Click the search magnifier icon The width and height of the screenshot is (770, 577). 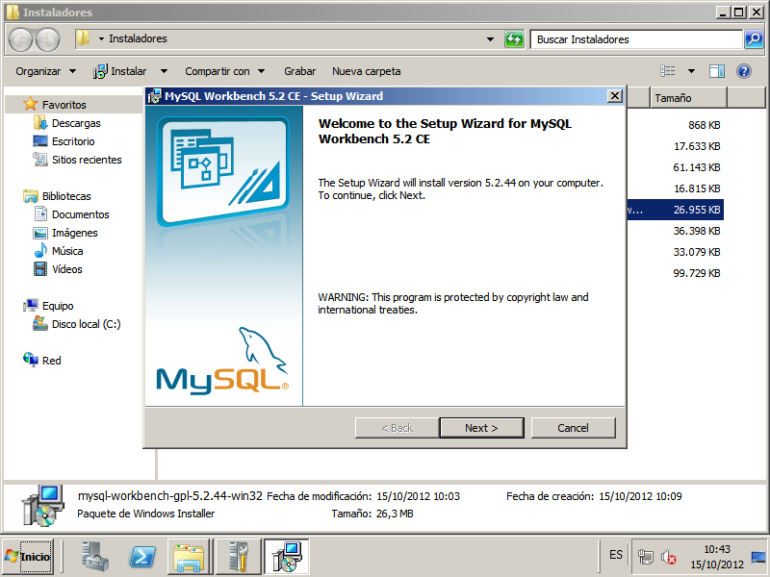pyautogui.click(x=754, y=39)
